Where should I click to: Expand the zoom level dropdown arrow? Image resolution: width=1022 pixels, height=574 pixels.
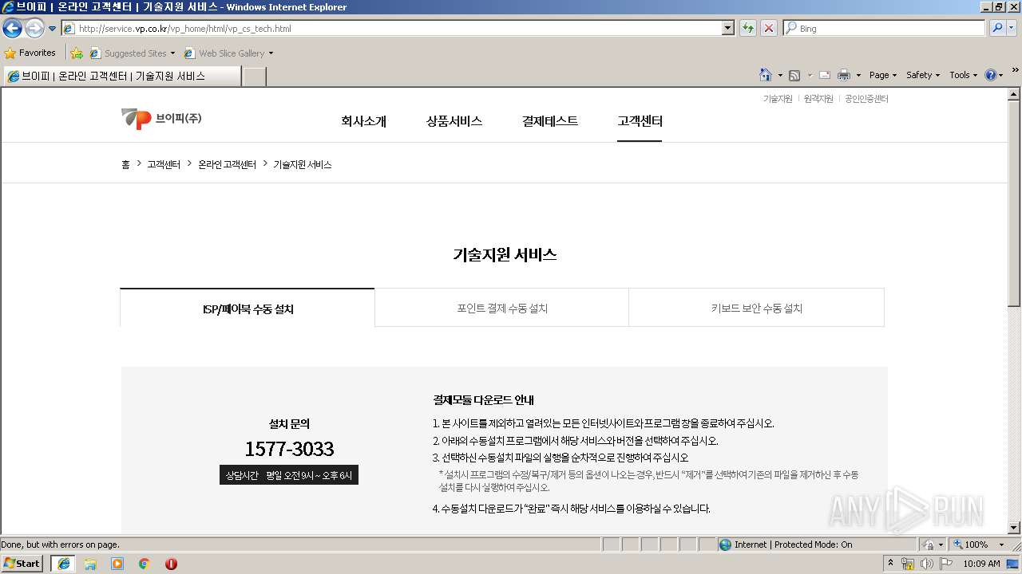pos(1001,545)
